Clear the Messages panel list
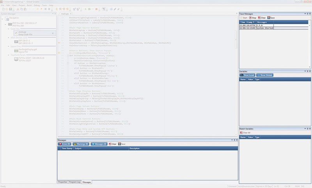This screenshot has width=312, height=188. (x=112, y=144)
